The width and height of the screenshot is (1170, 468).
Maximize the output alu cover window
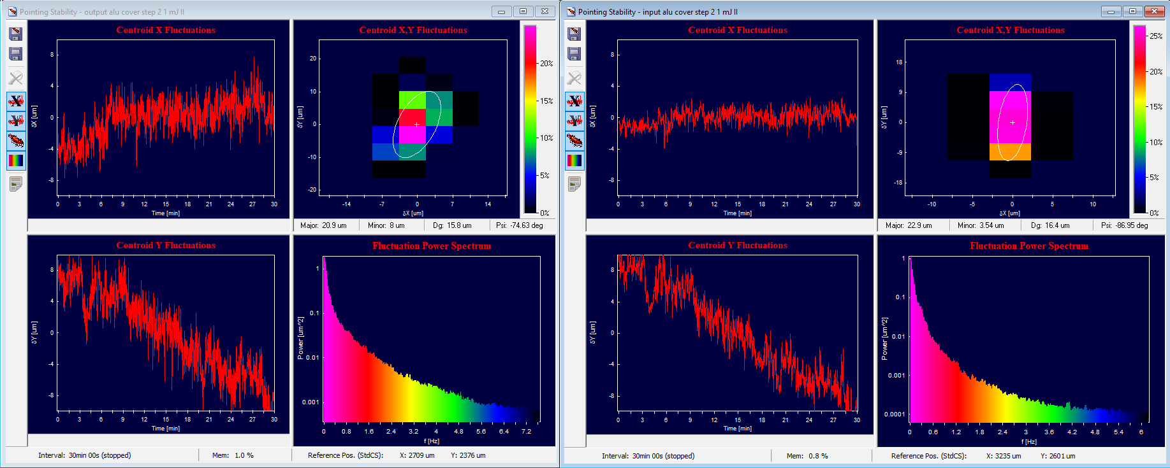click(523, 11)
